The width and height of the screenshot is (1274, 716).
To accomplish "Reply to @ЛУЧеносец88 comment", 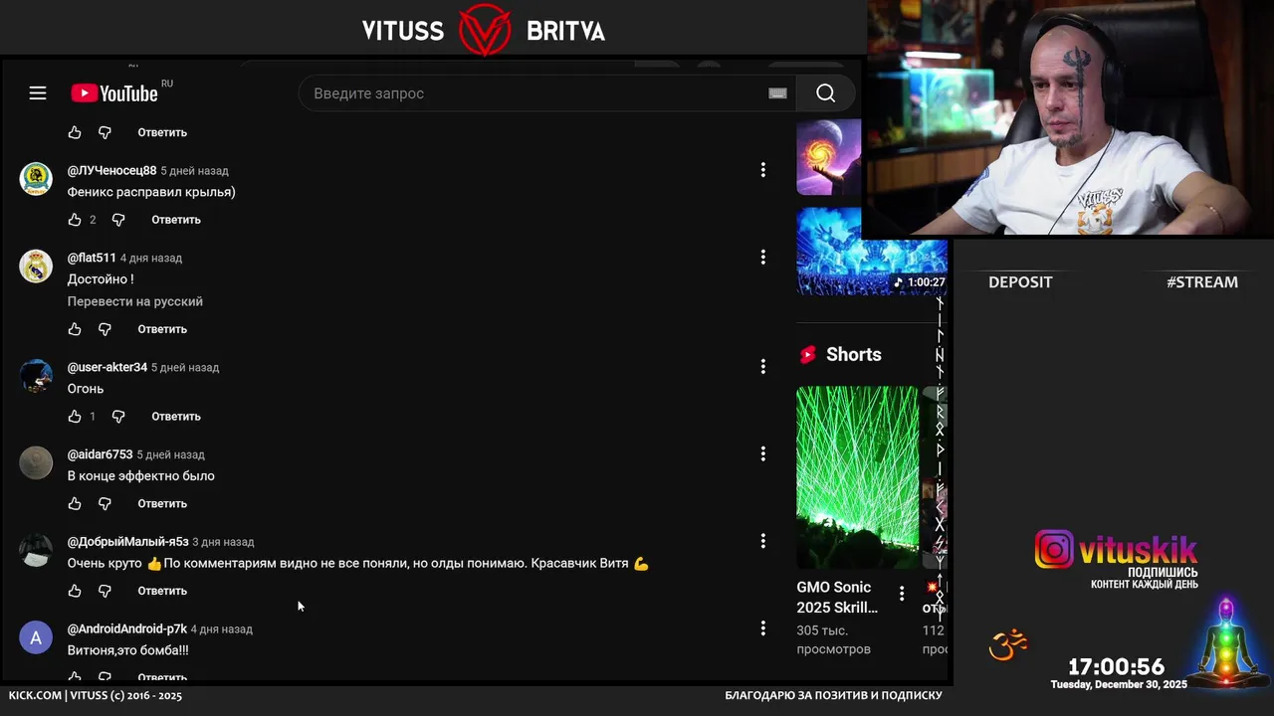I will (176, 220).
